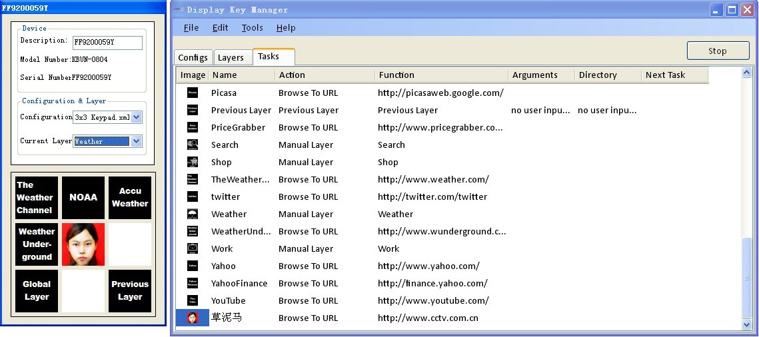Select the 'YahooFinance' name cell
Screen dimensions: 759x337
tap(239, 283)
